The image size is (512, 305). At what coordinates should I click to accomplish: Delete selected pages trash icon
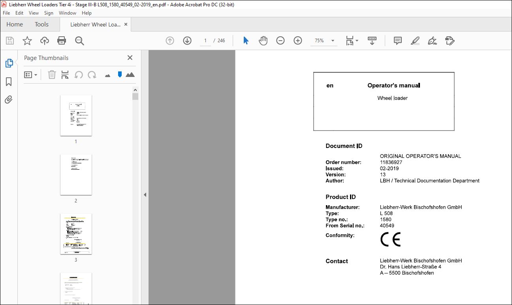52,75
